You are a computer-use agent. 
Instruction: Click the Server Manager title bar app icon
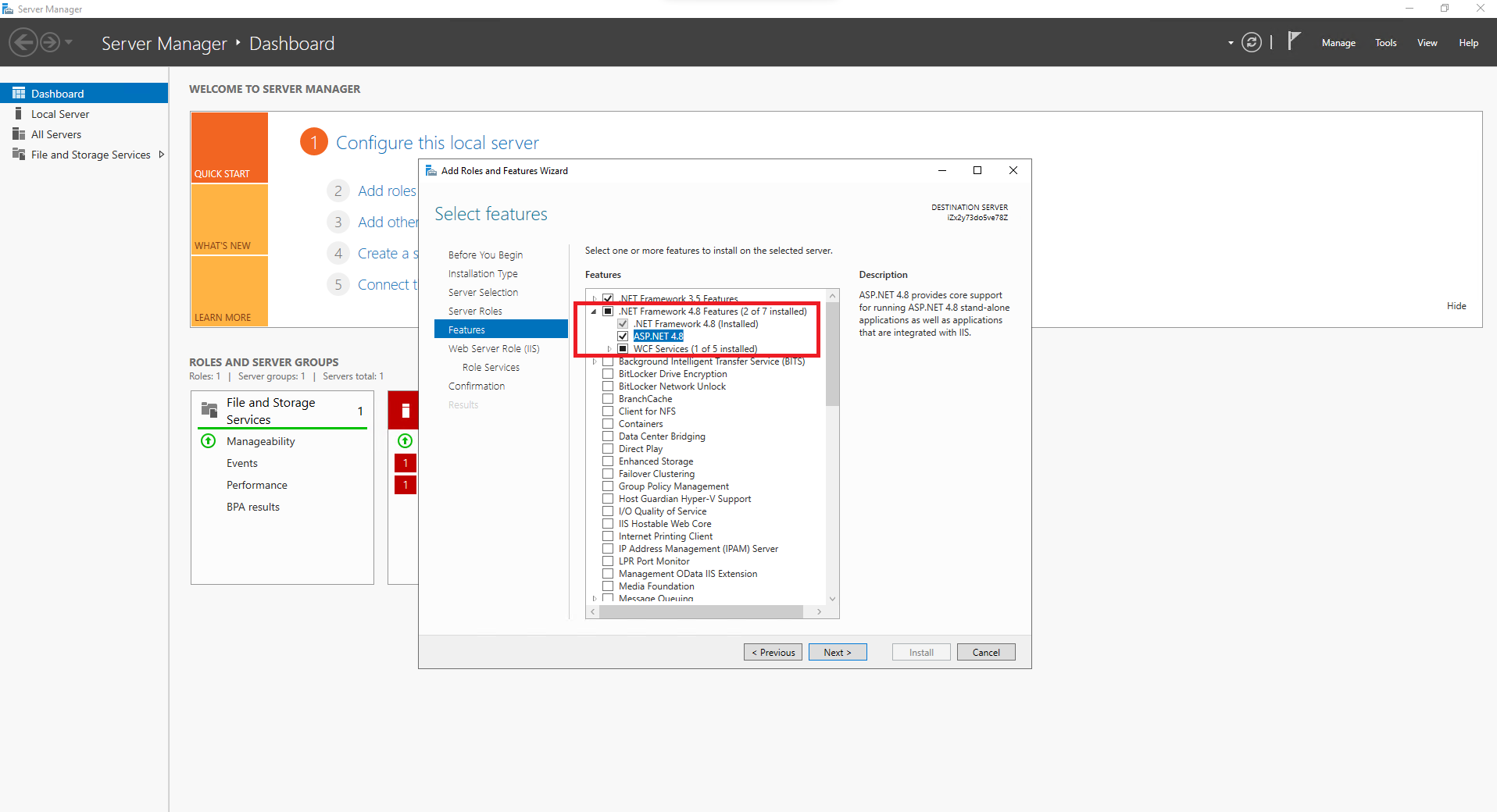coord(8,9)
